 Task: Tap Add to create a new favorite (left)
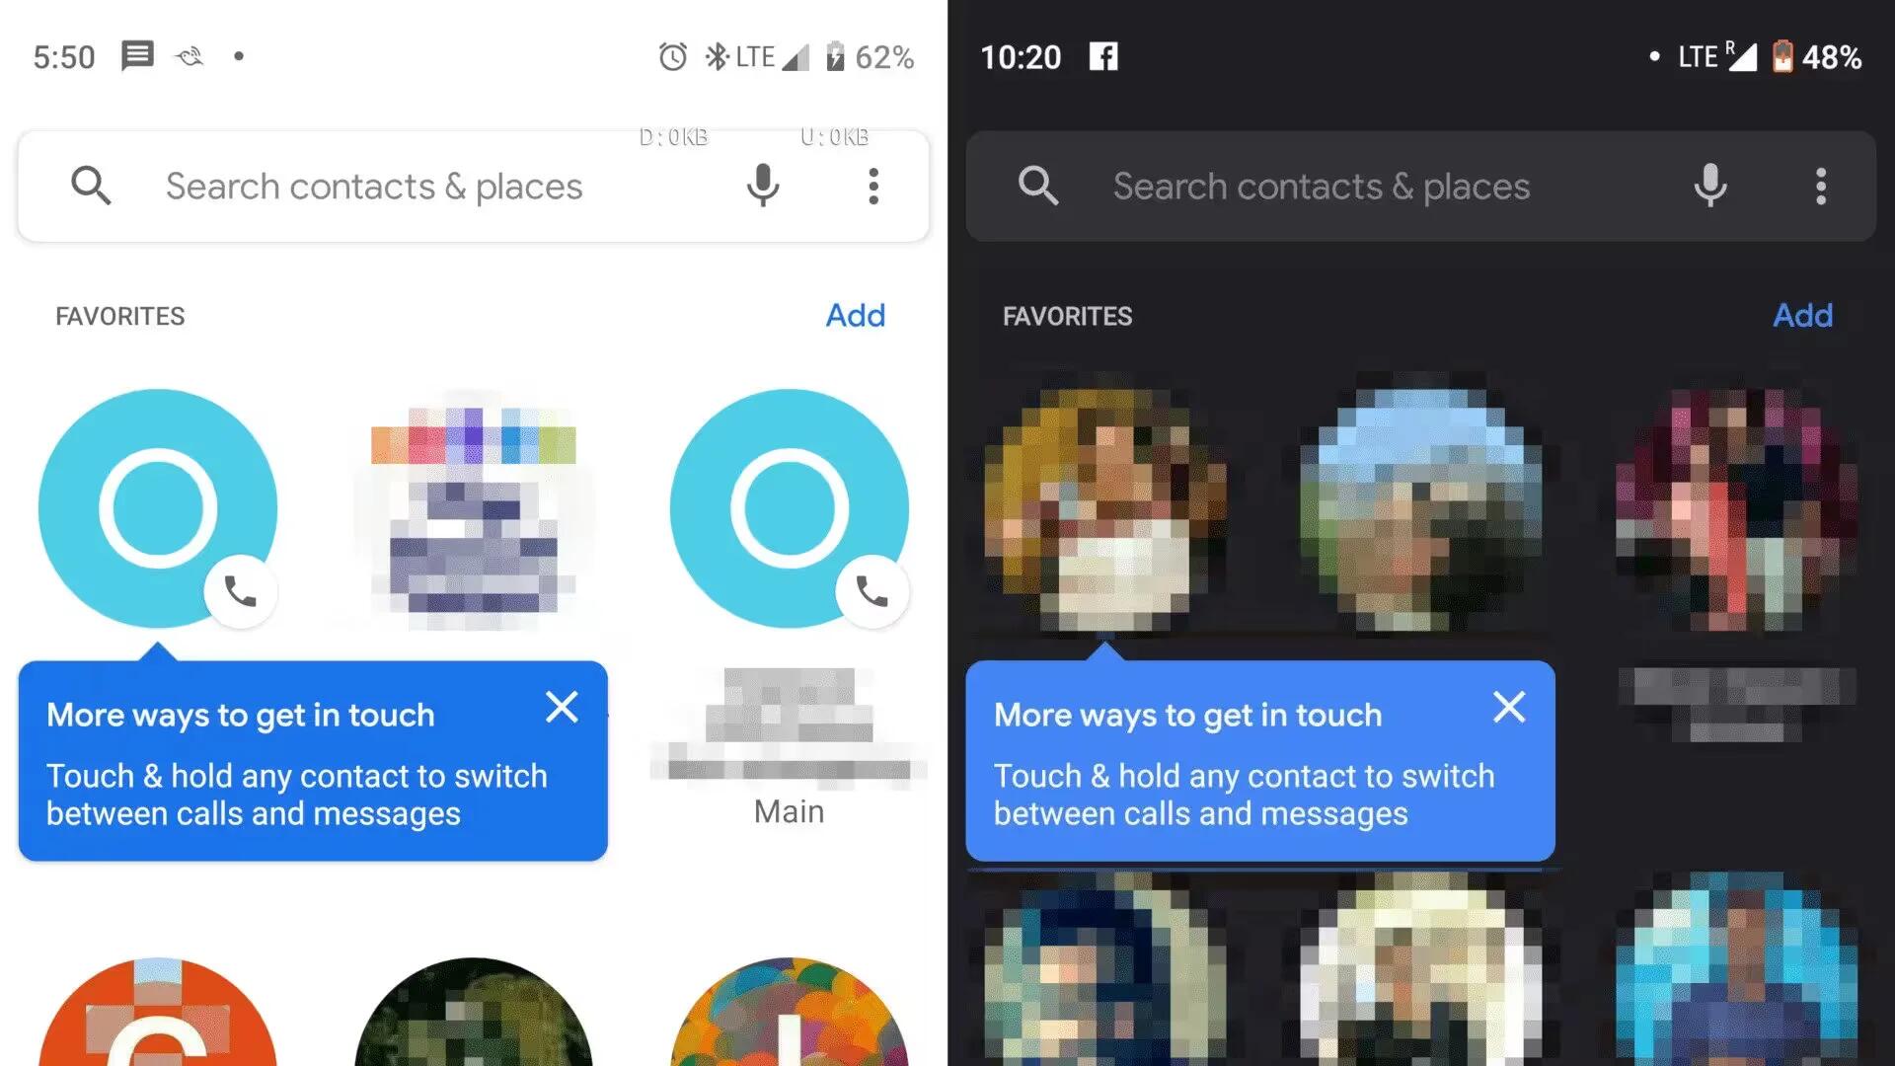(854, 315)
